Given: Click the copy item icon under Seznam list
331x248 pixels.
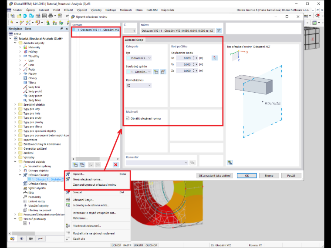Looking at the screenshot, I should (x=82, y=165).
